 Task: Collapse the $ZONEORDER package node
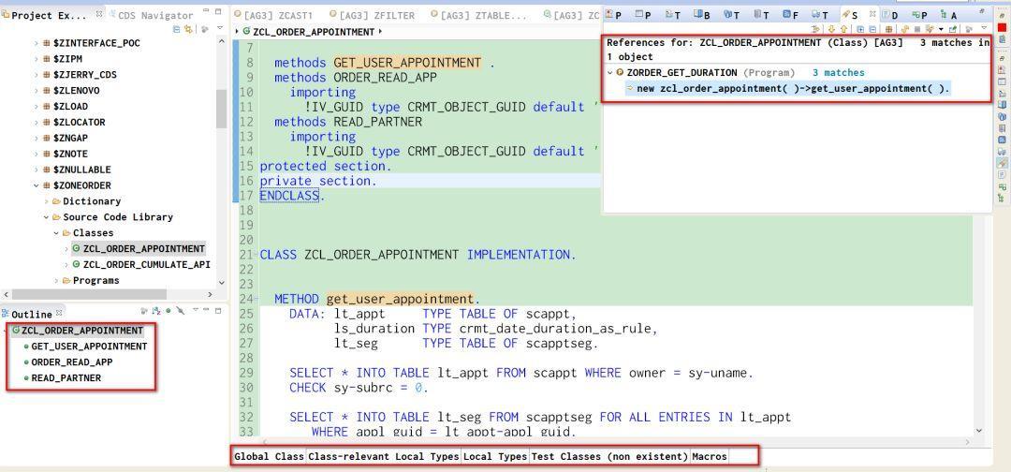tap(37, 185)
